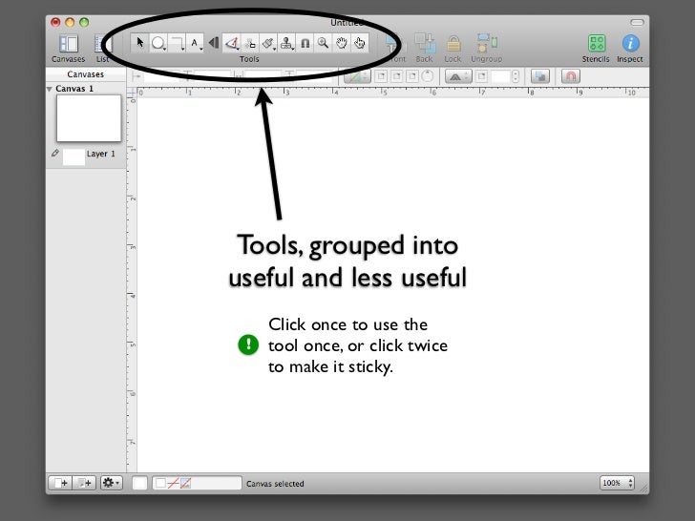This screenshot has width=695, height=521.
Task: Click the numeric field beside the stepper
Action: tap(500, 76)
